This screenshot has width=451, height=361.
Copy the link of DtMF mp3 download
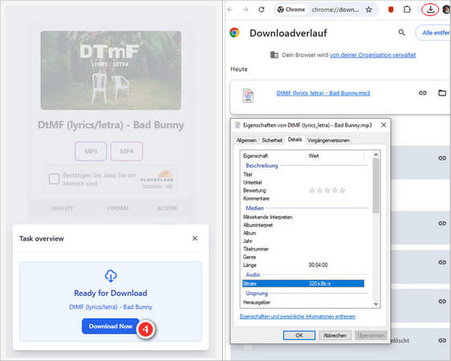[423, 92]
